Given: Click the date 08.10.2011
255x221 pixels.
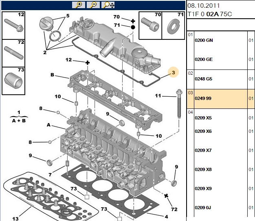Looking at the screenshot, I should click(203, 6).
